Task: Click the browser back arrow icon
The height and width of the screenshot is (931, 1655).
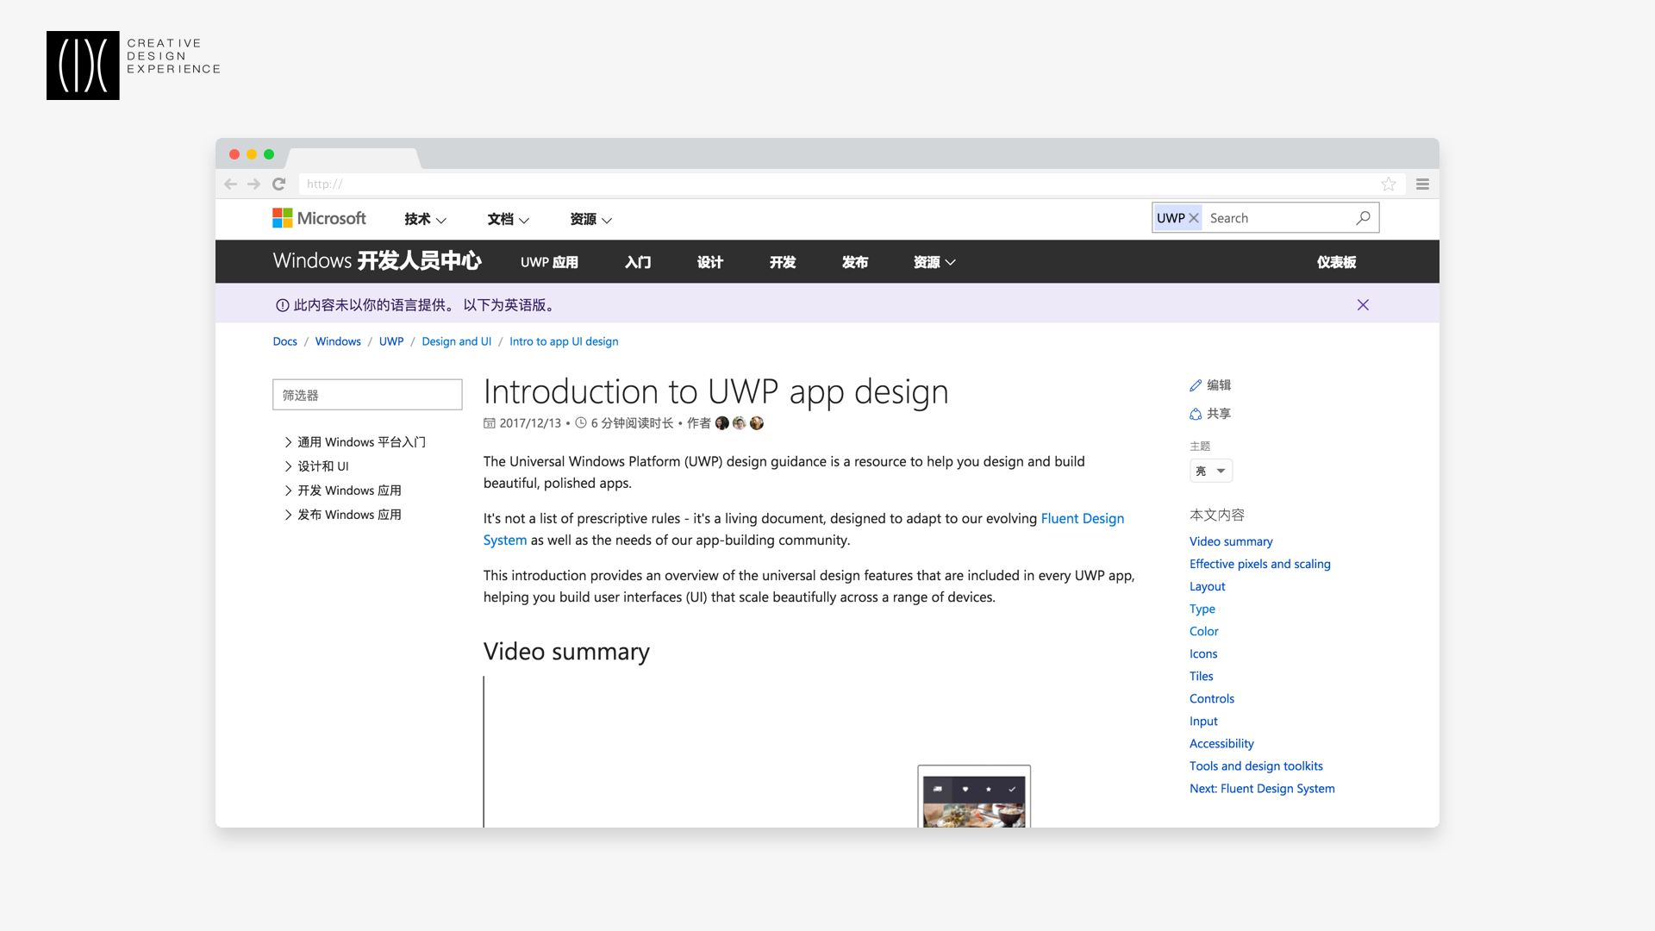Action: click(x=230, y=184)
